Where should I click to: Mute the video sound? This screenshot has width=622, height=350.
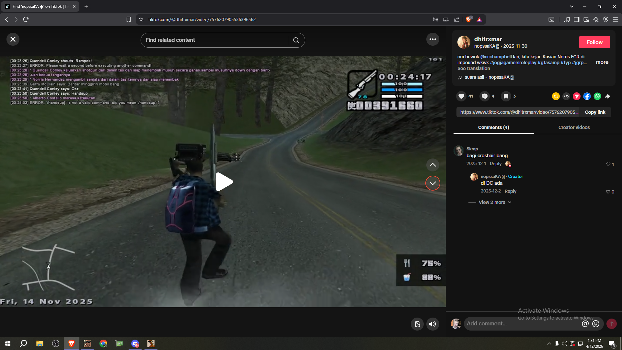click(x=432, y=324)
